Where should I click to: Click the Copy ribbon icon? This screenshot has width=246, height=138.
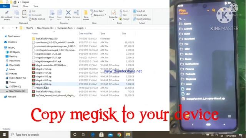[17, 14]
